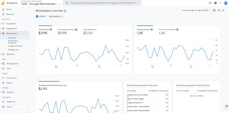Click the First time purchasers info icon

[177, 30]
